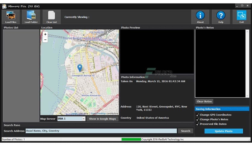Click the Photo Preview black area

[x=157, y=52]
